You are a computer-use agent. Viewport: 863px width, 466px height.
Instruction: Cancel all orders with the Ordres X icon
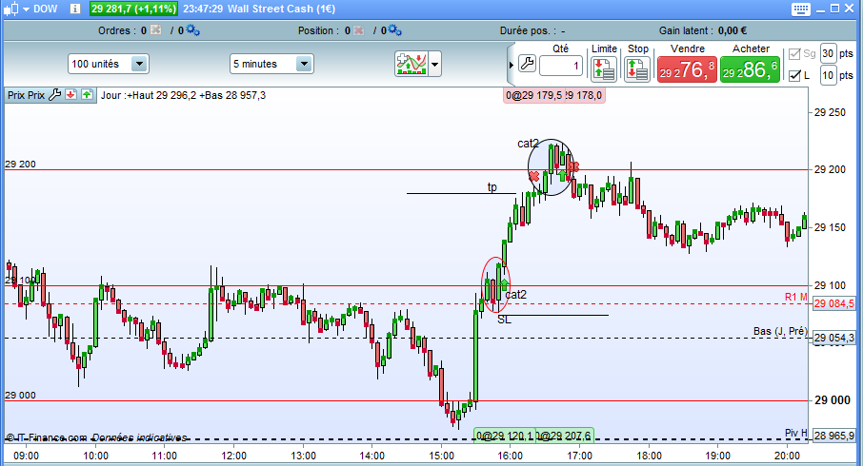click(x=156, y=30)
